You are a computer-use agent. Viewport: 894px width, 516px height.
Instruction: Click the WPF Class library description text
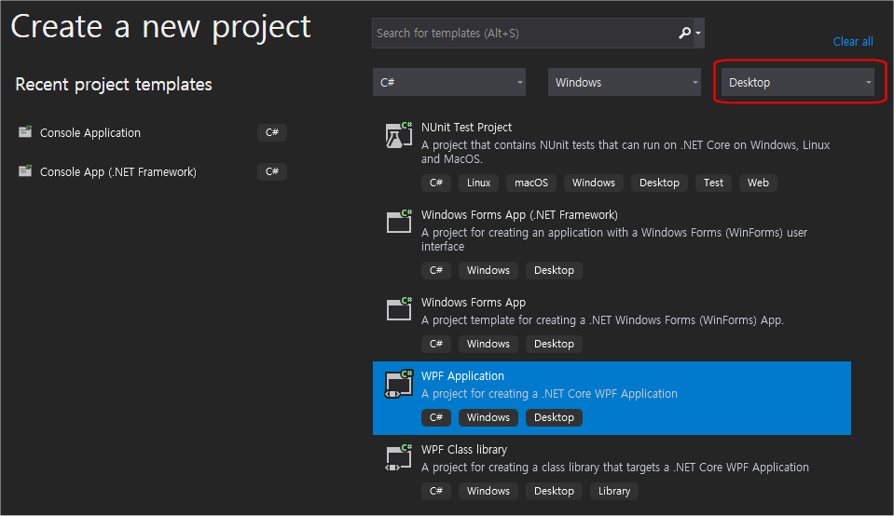(x=614, y=468)
